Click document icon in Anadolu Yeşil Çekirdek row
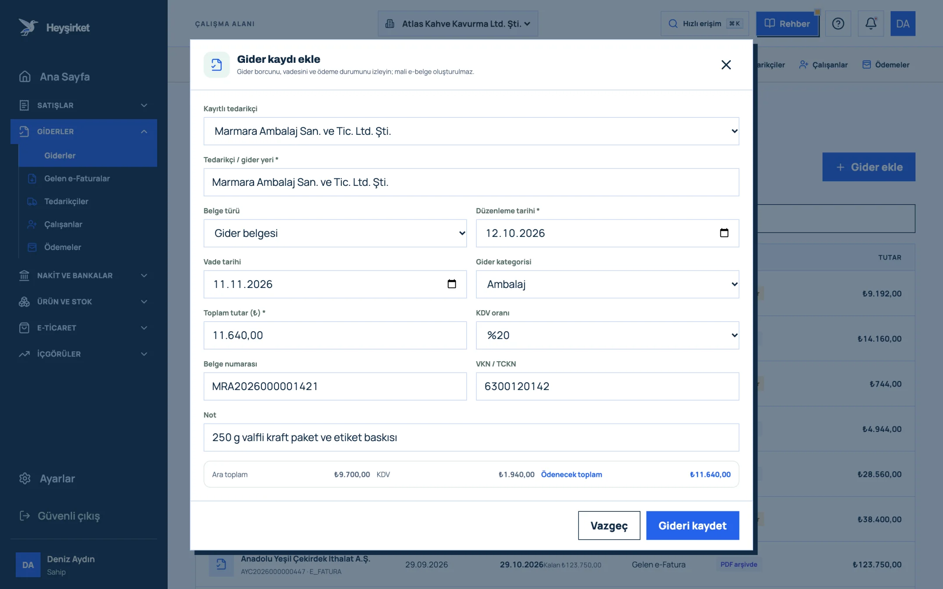The height and width of the screenshot is (589, 943). pos(221,565)
